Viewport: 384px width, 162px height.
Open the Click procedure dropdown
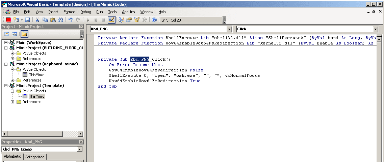375,29
